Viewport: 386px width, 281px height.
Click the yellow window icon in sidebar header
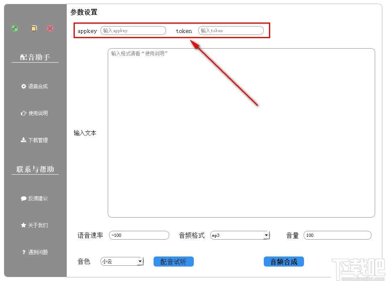pyautogui.click(x=34, y=28)
